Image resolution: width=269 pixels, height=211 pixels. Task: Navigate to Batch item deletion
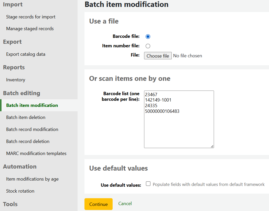coord(26,117)
